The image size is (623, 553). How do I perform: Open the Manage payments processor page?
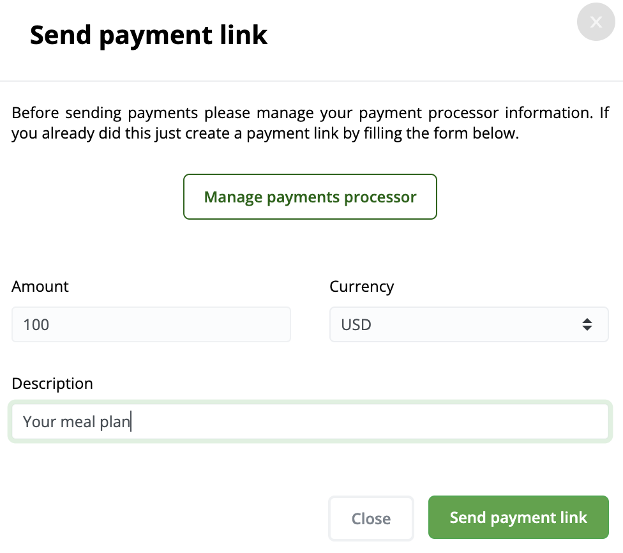coord(310,197)
